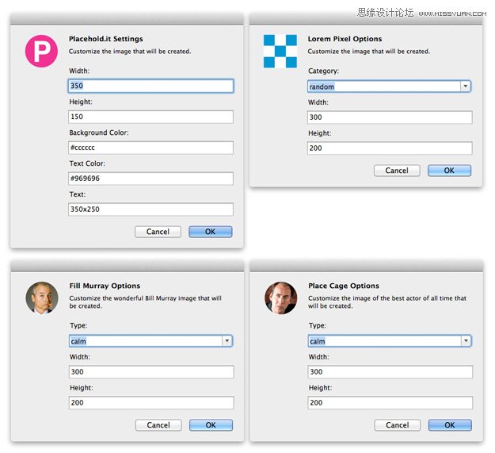Click the Lorem Pixel Options title text
Image resolution: width=495 pixels, height=453 pixels.
[345, 39]
